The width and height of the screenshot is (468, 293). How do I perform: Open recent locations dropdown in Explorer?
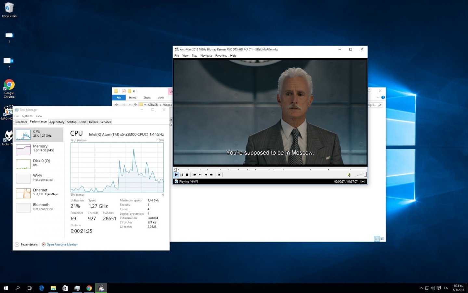130,105
